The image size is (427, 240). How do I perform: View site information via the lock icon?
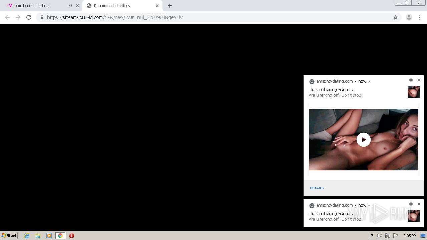42,17
